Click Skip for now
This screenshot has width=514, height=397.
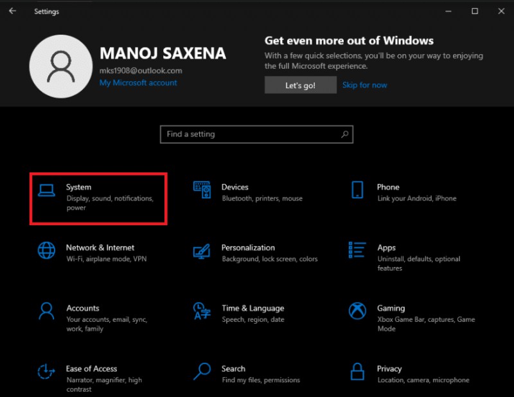click(364, 84)
